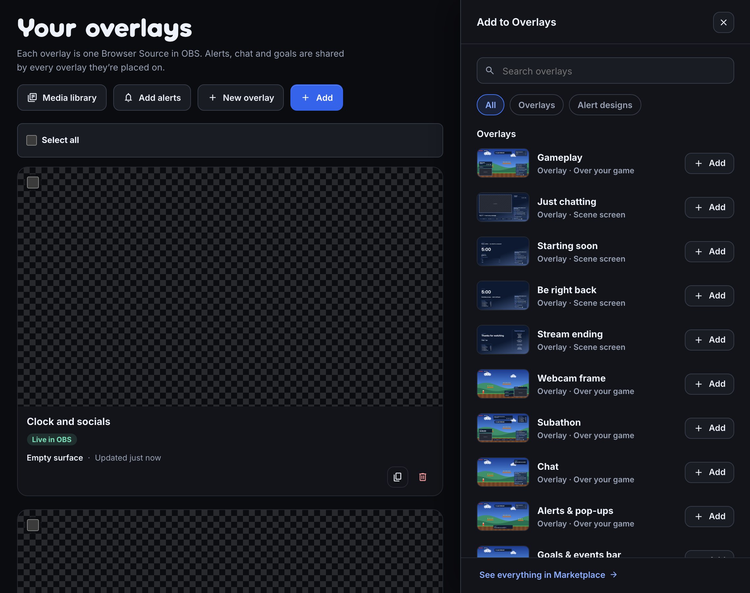This screenshot has height=593, width=750.
Task: Open the Alerts & pop-ups thumbnail
Action: tap(503, 516)
